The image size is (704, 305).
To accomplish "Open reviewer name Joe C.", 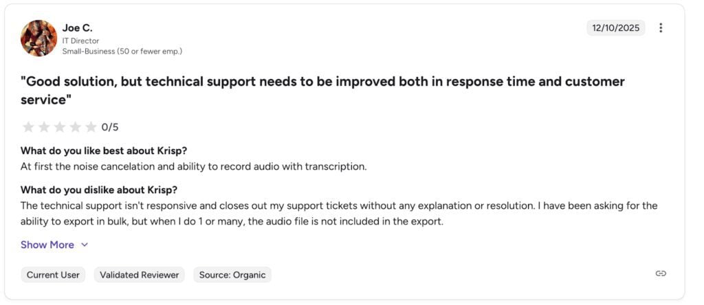I will (77, 27).
